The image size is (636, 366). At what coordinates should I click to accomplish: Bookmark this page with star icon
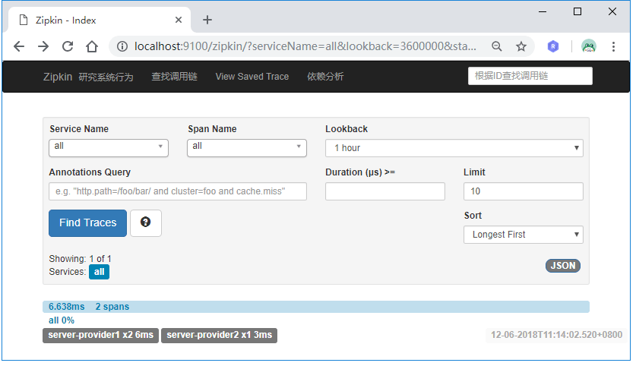(x=521, y=46)
